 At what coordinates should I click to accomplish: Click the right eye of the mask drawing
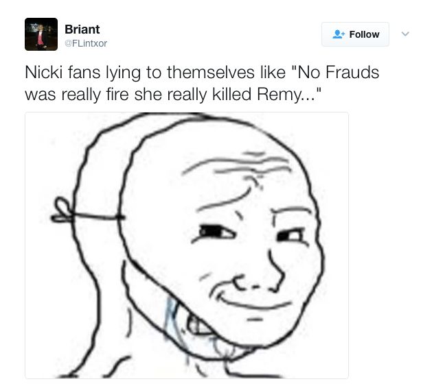point(291,236)
